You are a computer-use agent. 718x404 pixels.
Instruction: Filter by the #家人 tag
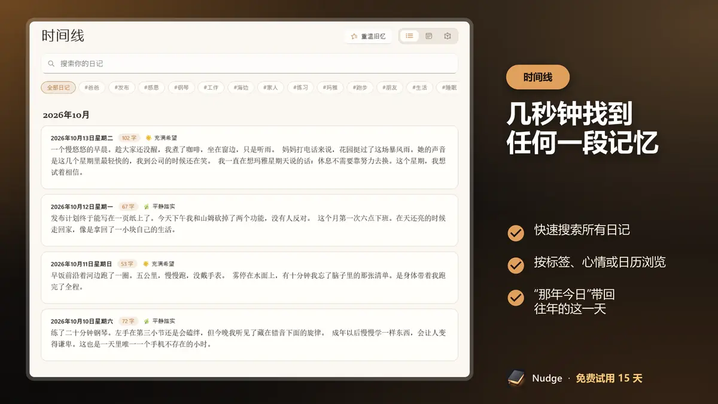click(x=271, y=87)
